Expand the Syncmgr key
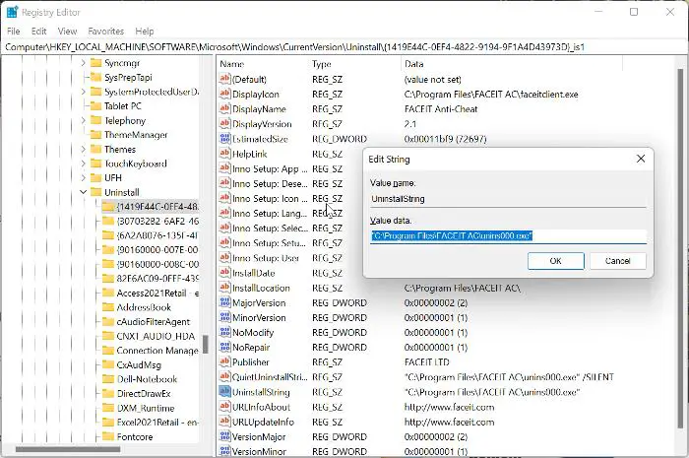The image size is (689, 458). [x=83, y=63]
